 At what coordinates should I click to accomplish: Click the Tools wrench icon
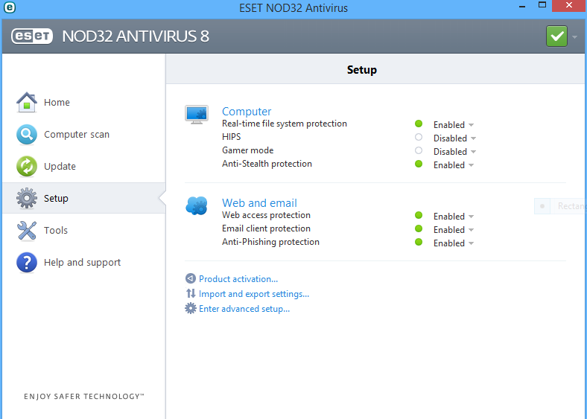27,230
